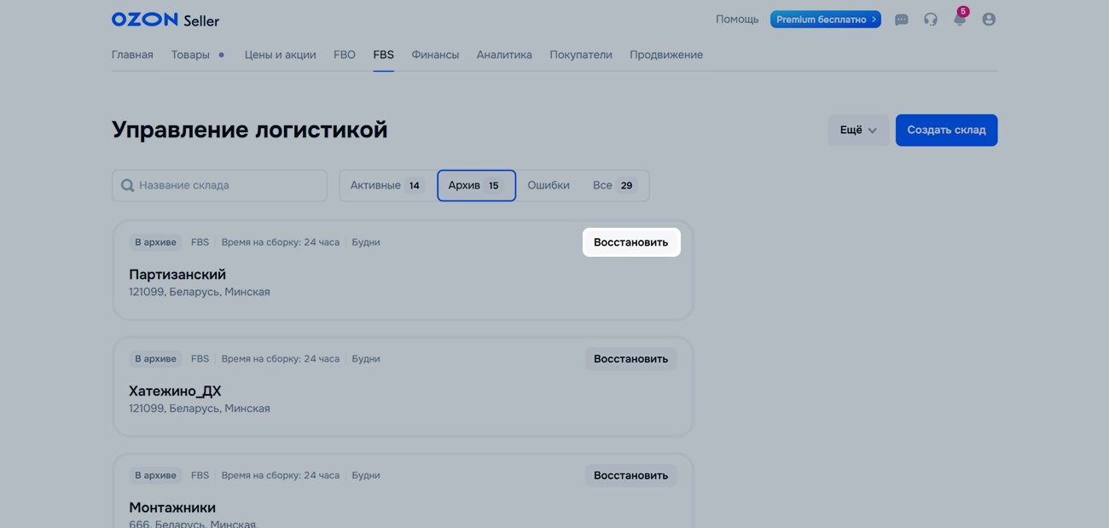Restore the Хатежино_ДХ warehouse
1109x528 pixels.
pos(630,359)
